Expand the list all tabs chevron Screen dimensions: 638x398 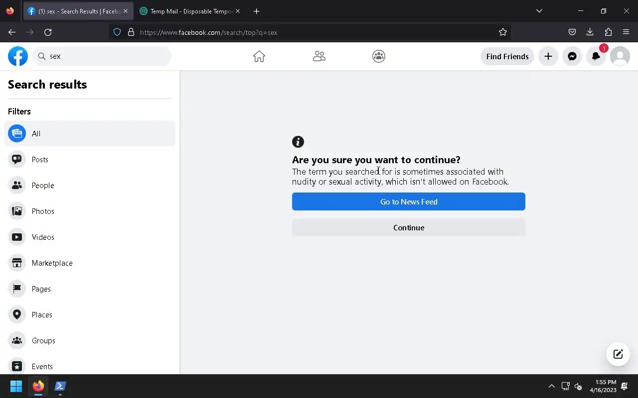pos(539,11)
